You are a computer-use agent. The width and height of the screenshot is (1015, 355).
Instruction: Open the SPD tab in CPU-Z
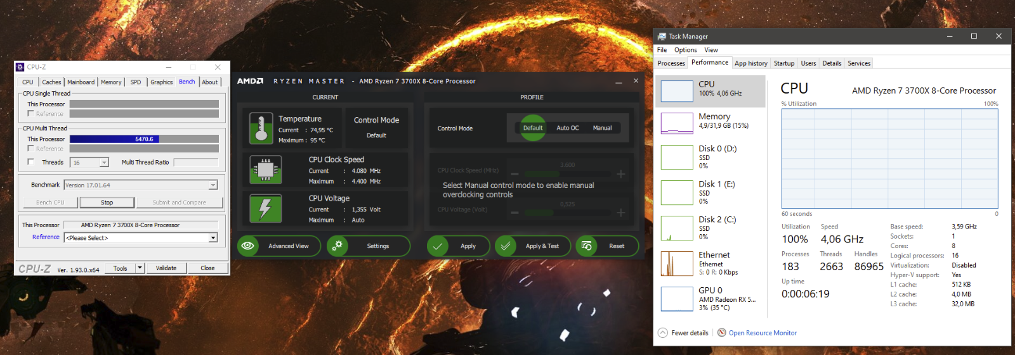[136, 82]
